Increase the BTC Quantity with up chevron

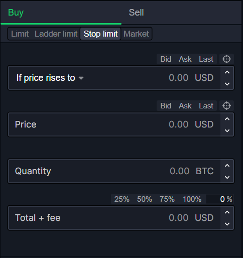pos(227,166)
